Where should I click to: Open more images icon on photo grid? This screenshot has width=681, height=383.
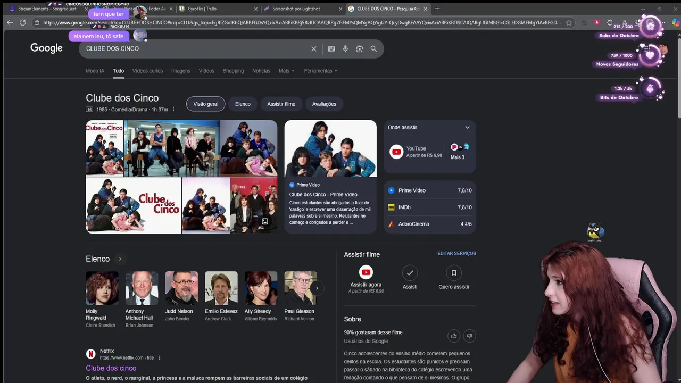point(264,221)
